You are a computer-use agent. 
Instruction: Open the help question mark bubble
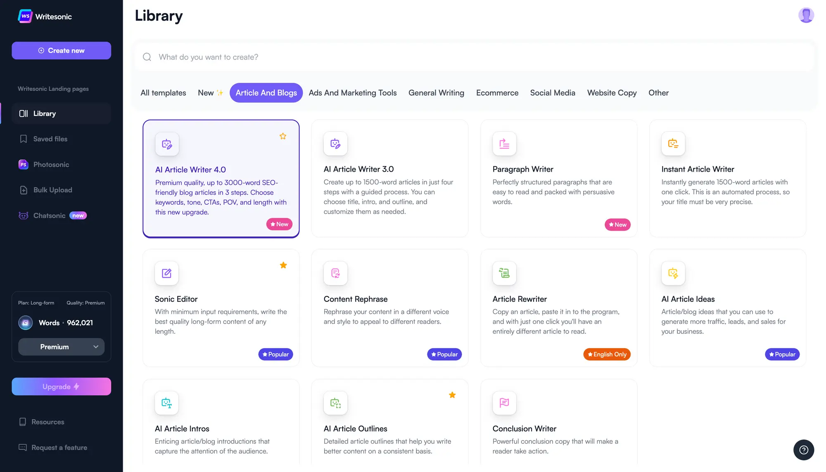point(803,450)
